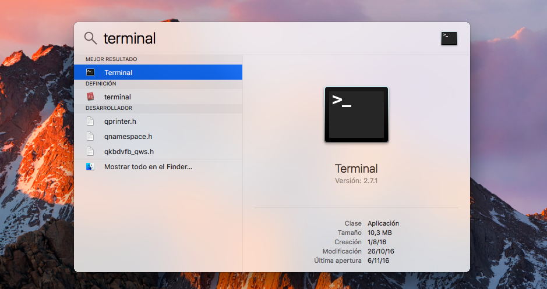Click the "DESARROLLADOR" section header
This screenshot has width=547, height=289.
click(109, 108)
